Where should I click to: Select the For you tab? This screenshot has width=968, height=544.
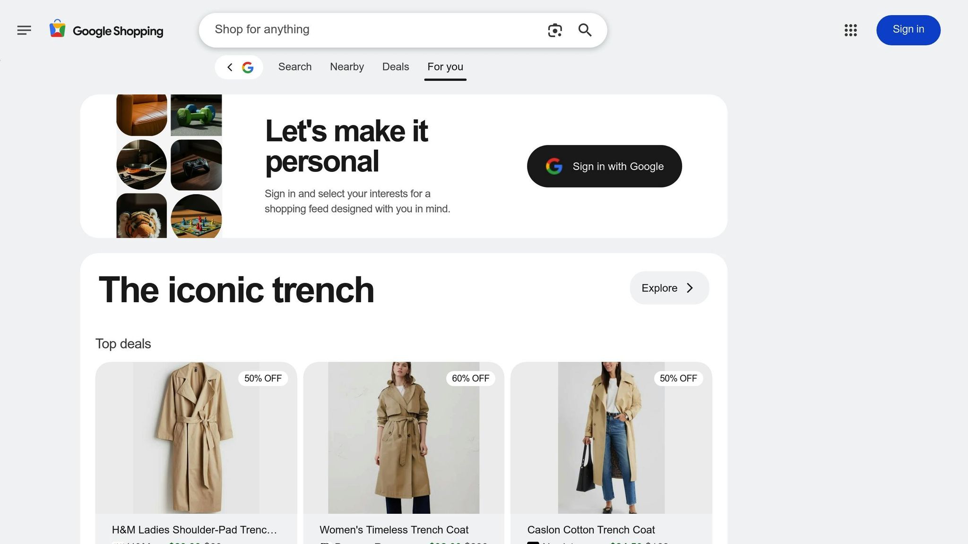coord(445,67)
